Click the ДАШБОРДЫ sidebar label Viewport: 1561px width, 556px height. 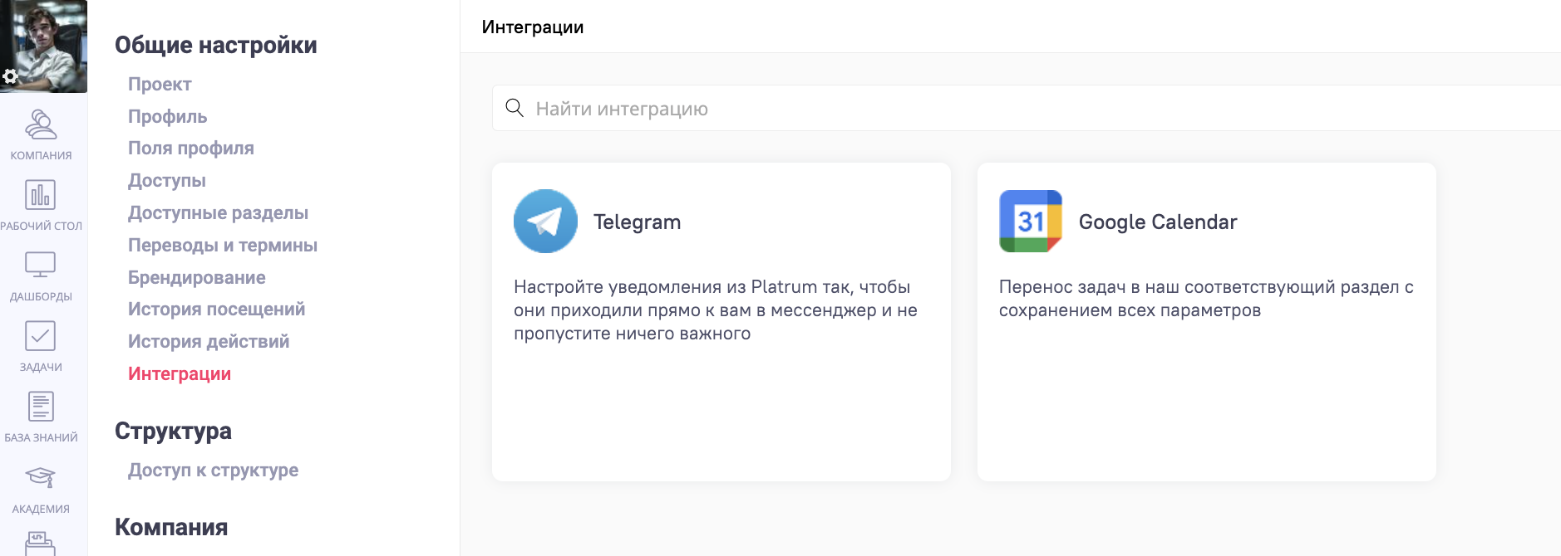pos(41,296)
